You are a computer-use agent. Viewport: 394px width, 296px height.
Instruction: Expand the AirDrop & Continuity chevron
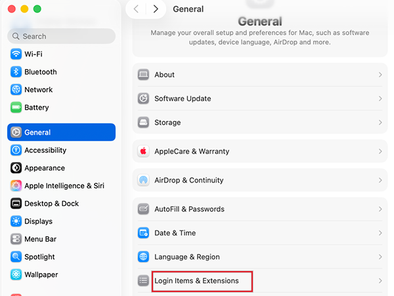(380, 180)
